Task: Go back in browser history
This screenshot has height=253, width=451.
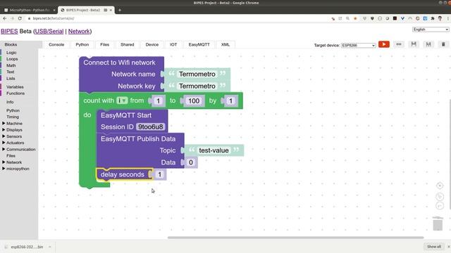Action: (5, 18)
